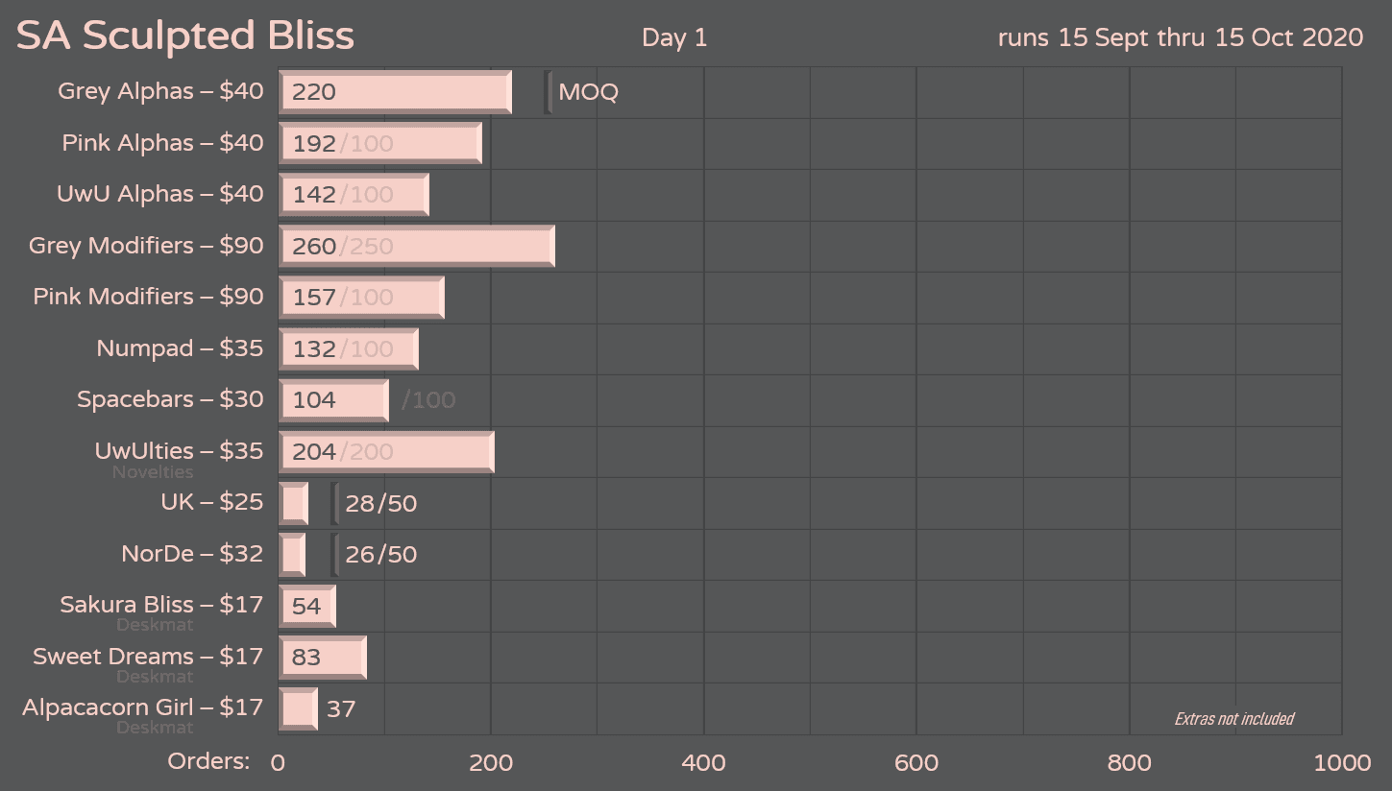Click the "Orders:" axis label
Viewport: 1392px width, 791px height.
pyautogui.click(x=208, y=761)
